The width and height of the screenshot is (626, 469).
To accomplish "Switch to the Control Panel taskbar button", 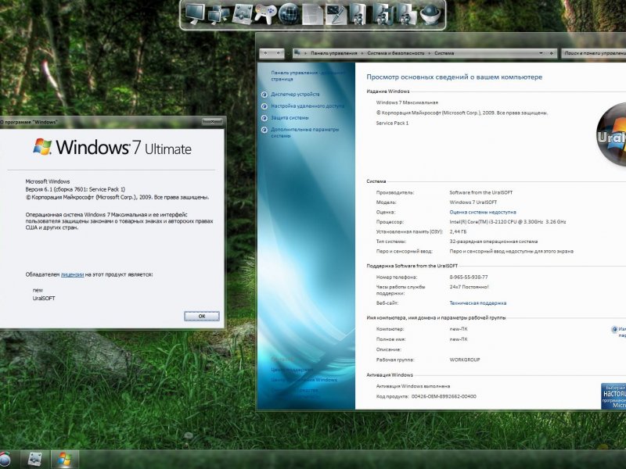I will click(34, 460).
